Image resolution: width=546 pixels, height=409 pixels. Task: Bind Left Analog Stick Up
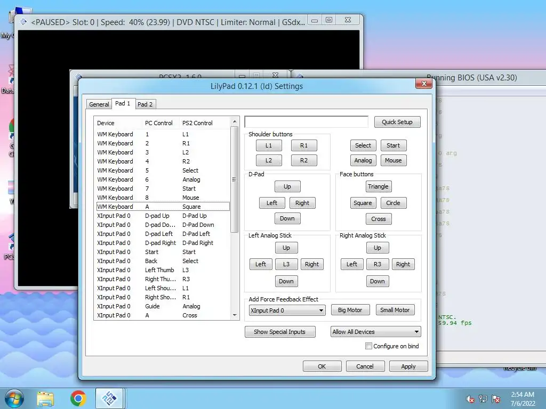(286, 248)
